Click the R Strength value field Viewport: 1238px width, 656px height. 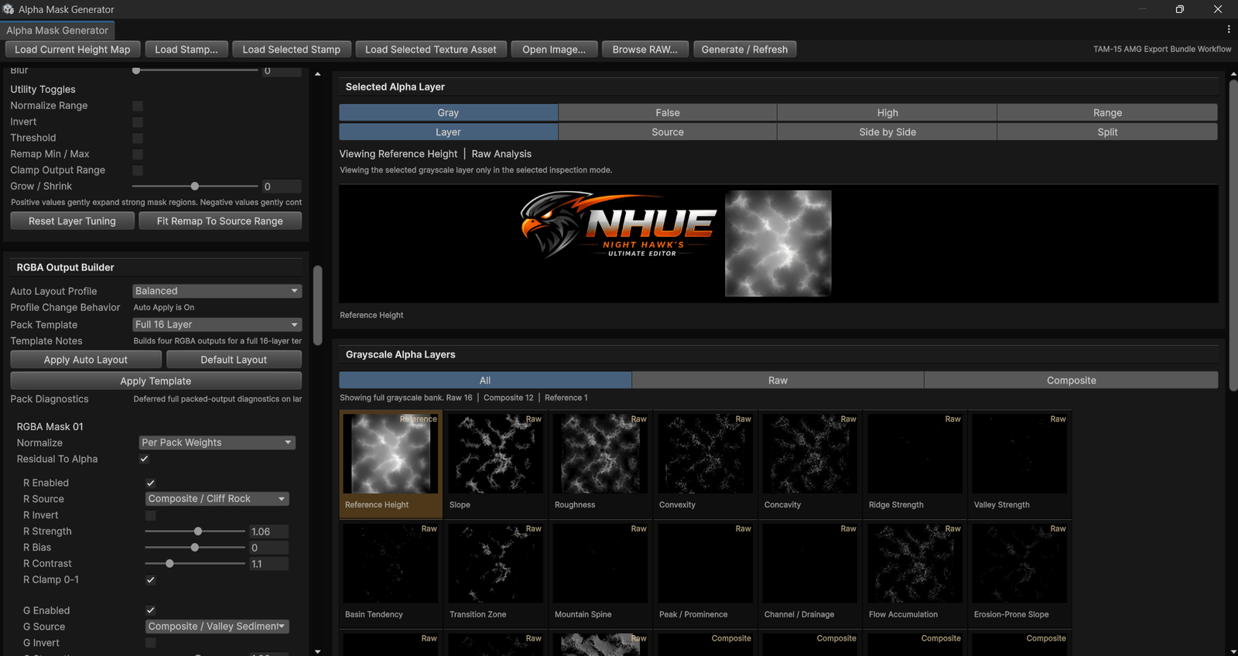pyautogui.click(x=268, y=531)
